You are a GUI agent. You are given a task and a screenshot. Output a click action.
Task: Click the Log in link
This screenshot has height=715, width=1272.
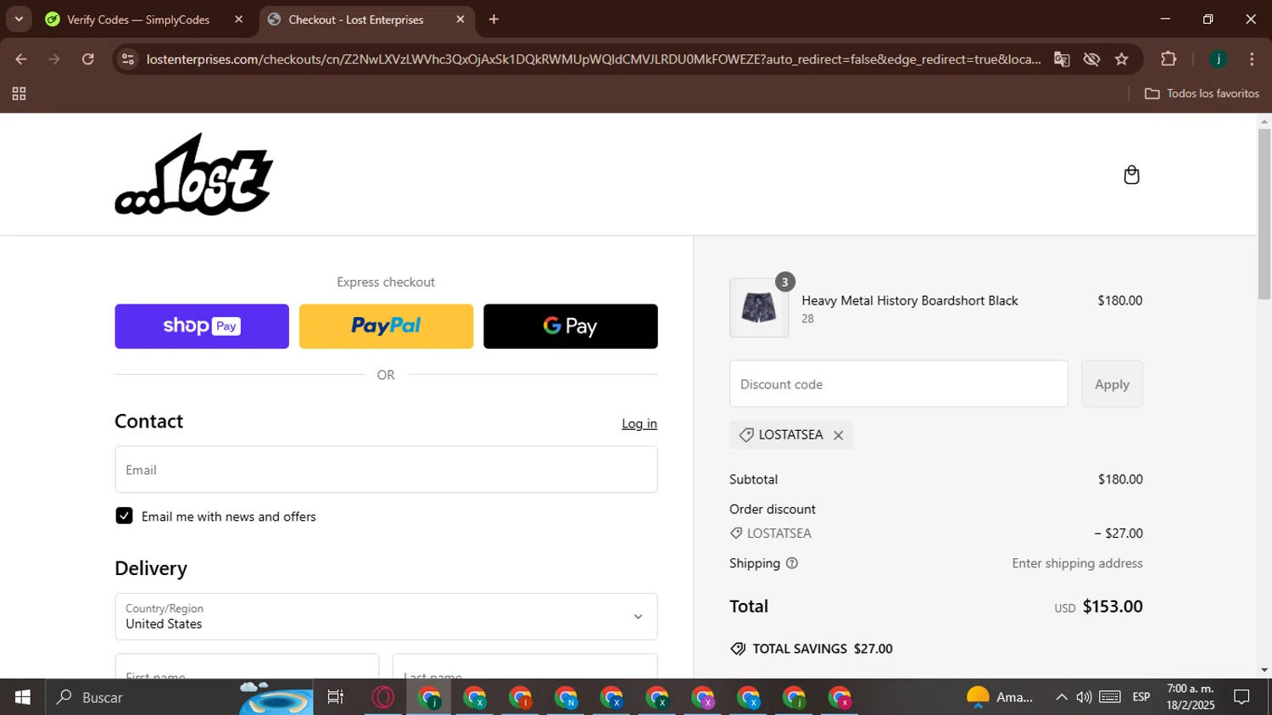point(639,423)
